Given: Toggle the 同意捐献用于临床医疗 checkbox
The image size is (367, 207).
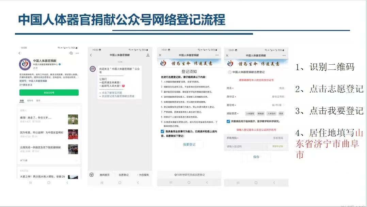Looking at the screenshot, I should tap(228, 121).
